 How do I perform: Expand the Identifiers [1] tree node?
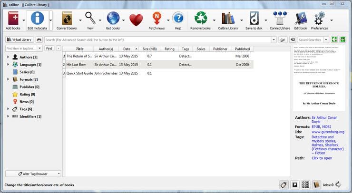8,116
